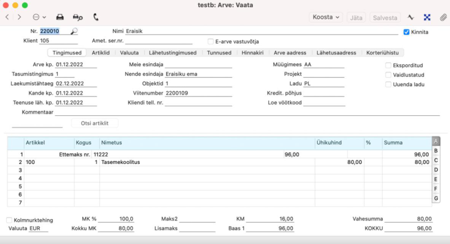Open the Arve aadress tab
Image resolution: width=450 pixels, height=244 pixels.
290,53
